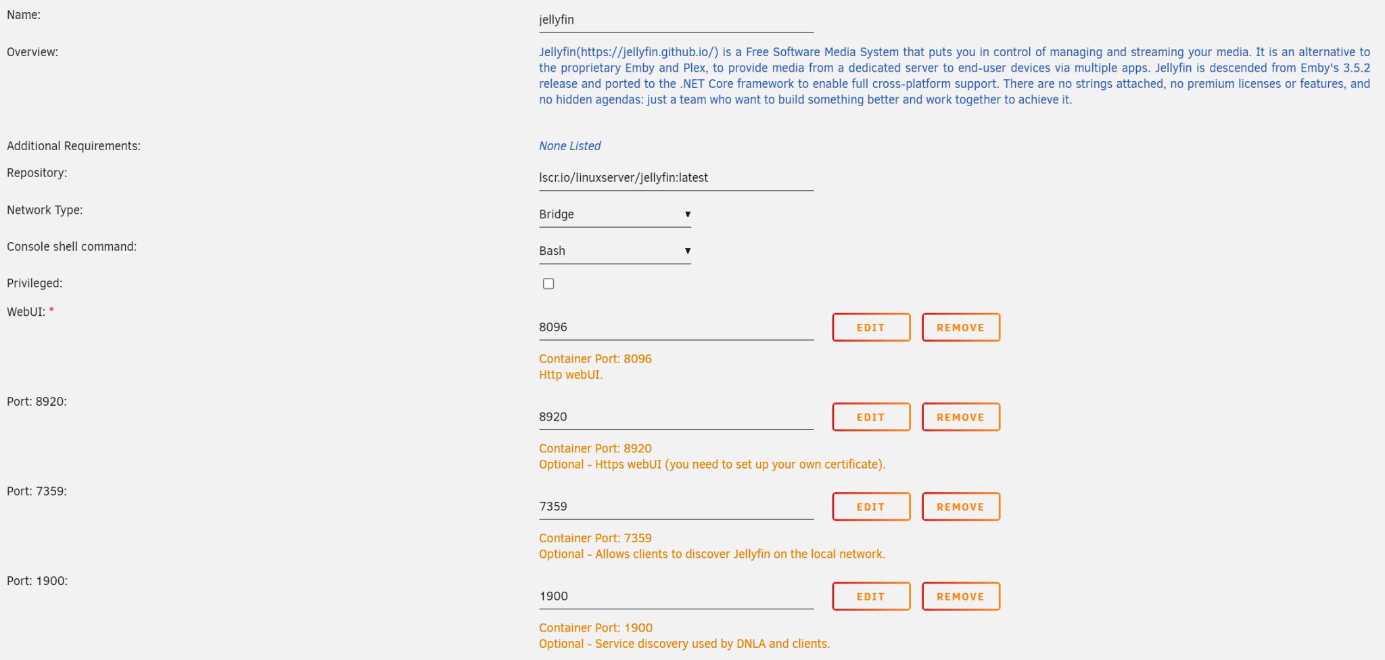Click the Bridge dropdown arrow
This screenshot has width=1385, height=660.
tap(687, 214)
